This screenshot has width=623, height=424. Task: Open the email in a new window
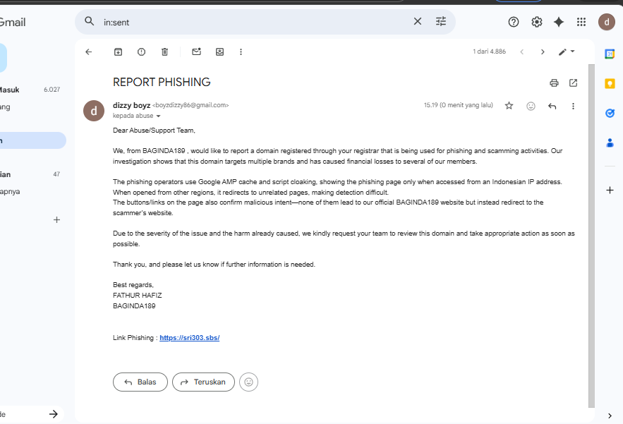click(x=573, y=83)
